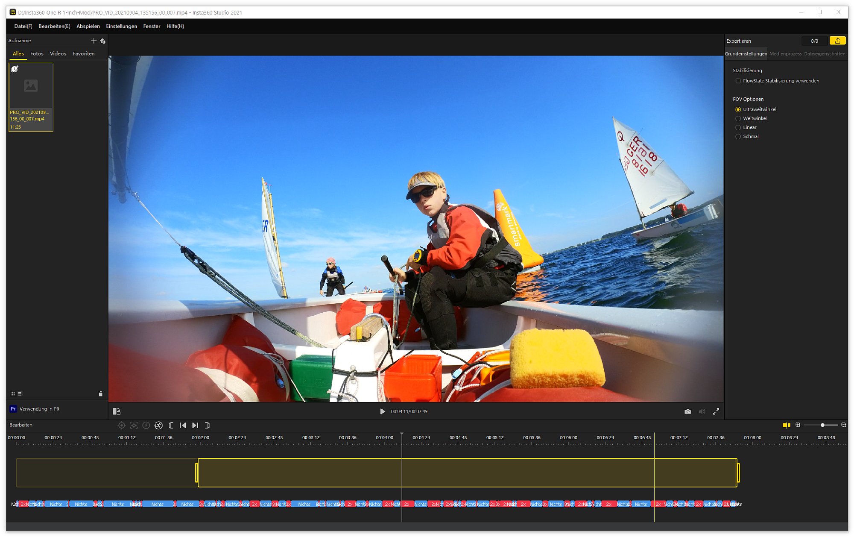Screen dimensions: 854x537
Task: Choose the Schmal FOV option
Action: (738, 137)
